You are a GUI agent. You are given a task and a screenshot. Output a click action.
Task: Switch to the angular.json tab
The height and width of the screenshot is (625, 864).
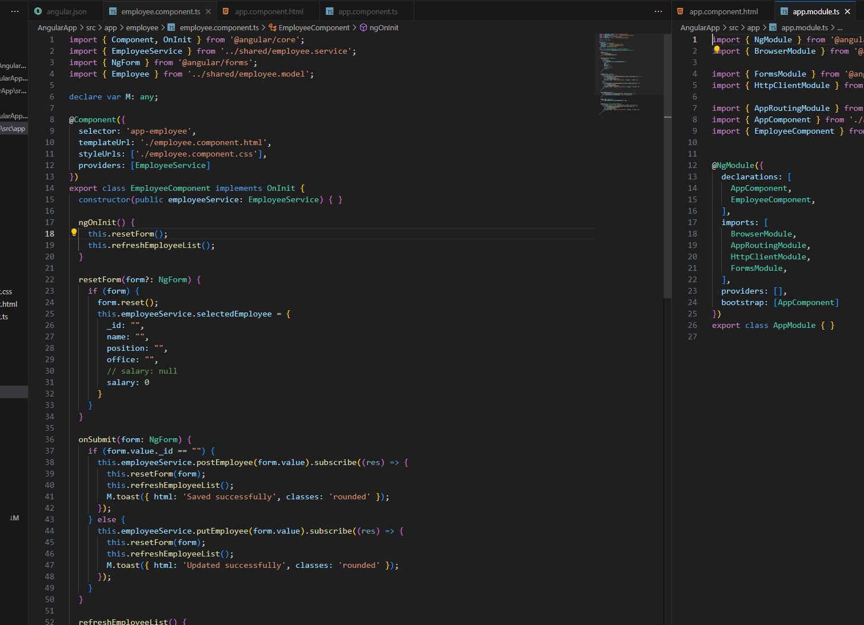click(66, 11)
